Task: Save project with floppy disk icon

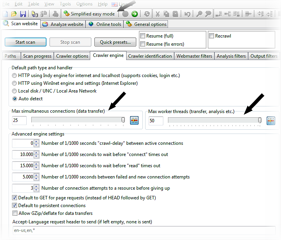Action: click(23, 14)
